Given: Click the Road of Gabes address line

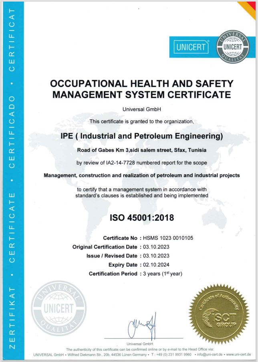Looking at the screenshot, I should (141, 150).
